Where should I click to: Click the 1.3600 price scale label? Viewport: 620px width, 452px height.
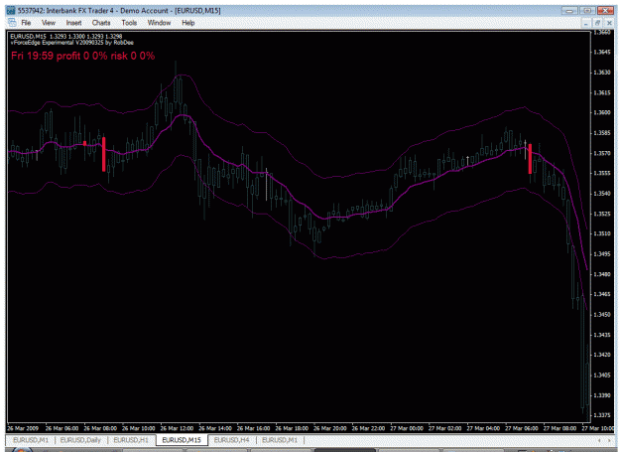tap(602, 112)
